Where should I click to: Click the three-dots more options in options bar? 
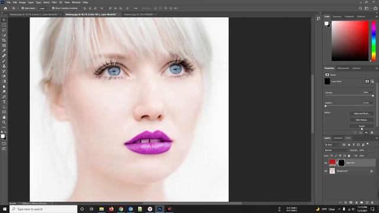point(136,8)
